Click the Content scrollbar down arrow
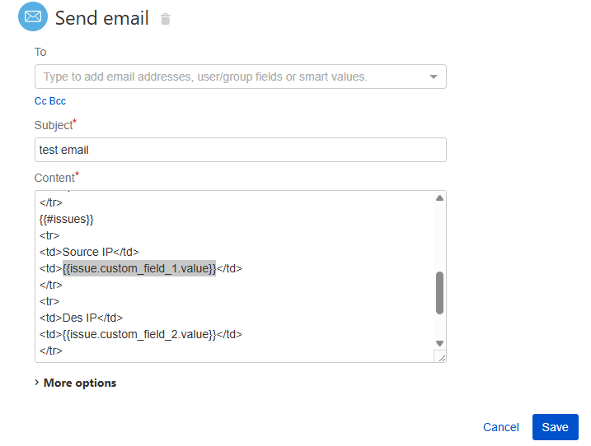Screen dimensions: 591x446 pos(439,343)
